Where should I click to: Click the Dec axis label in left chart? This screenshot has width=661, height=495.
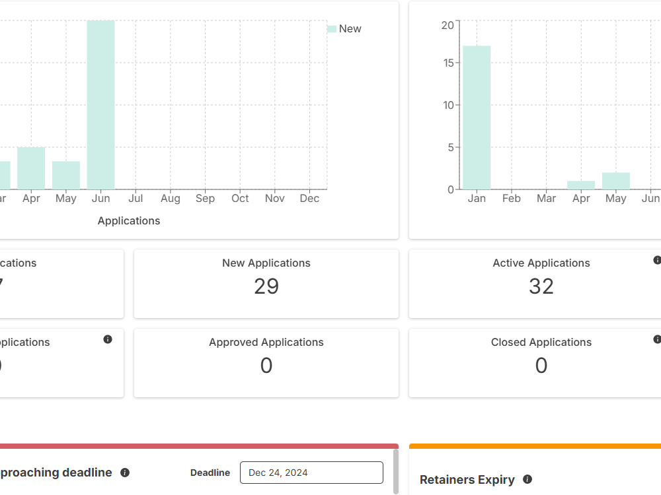[309, 198]
